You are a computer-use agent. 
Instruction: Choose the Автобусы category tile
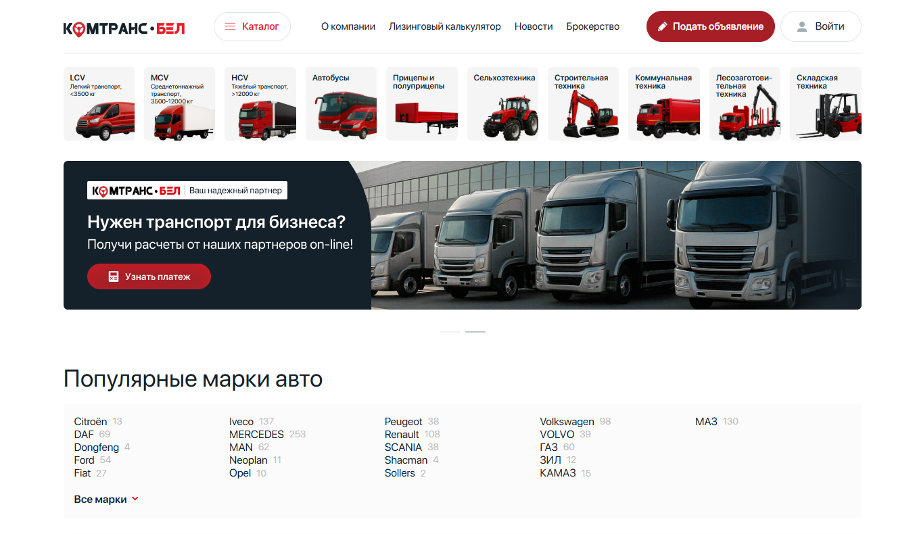click(x=341, y=103)
